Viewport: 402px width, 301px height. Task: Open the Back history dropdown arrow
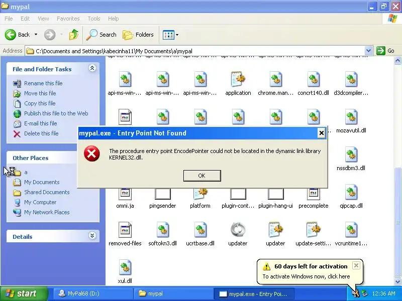tap(36, 35)
